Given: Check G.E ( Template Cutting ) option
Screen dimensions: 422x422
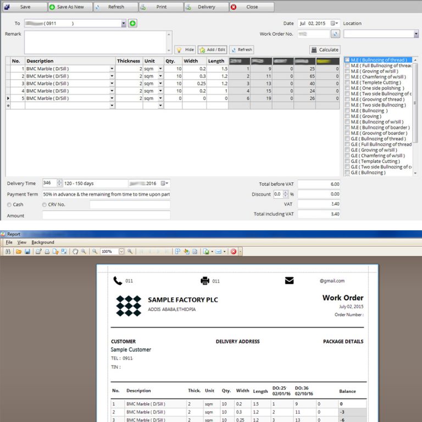Looking at the screenshot, I should tap(347, 161).
